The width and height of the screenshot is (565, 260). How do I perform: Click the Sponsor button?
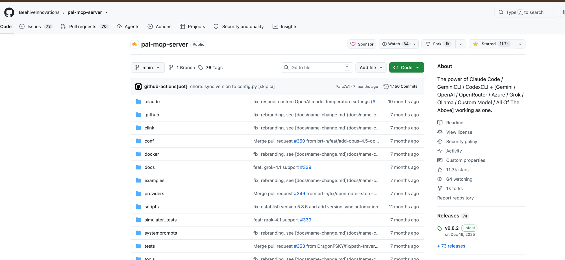click(x=362, y=44)
